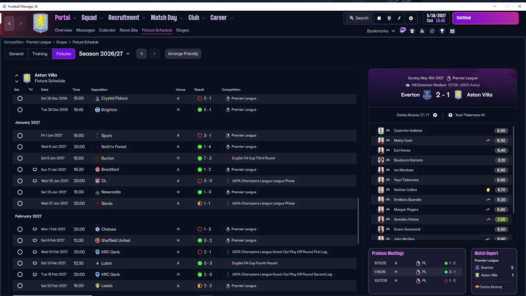This screenshot has width=526, height=296.
Task: Open the Bookmarks dropdown
Action: click(x=381, y=31)
